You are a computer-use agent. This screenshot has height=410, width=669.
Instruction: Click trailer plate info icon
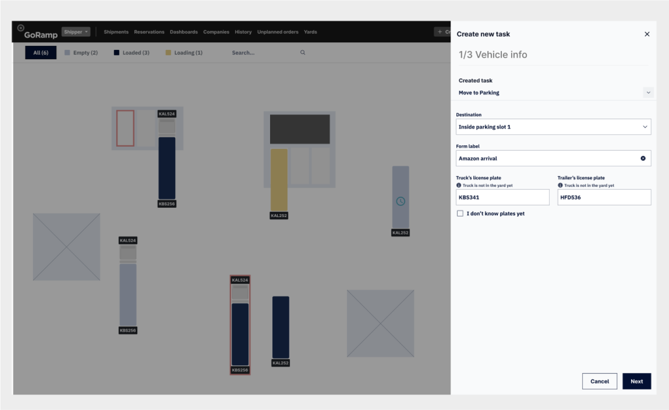pyautogui.click(x=560, y=185)
